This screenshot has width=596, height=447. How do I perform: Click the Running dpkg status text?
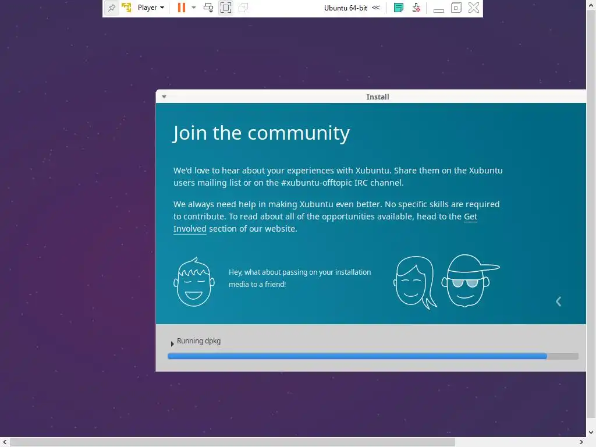point(199,341)
